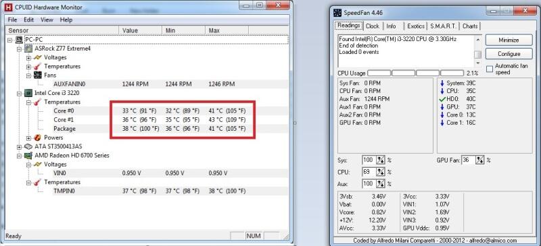Expand the Powers node
Screen dimensions: 541x246
pyautogui.click(x=28, y=137)
